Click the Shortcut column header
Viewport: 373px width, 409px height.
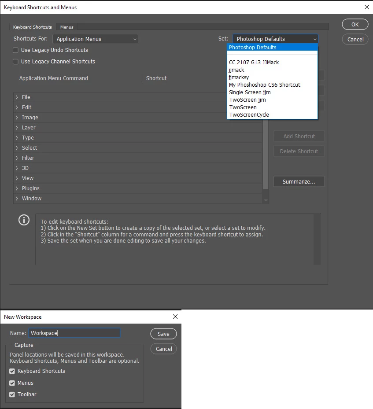[x=156, y=78]
